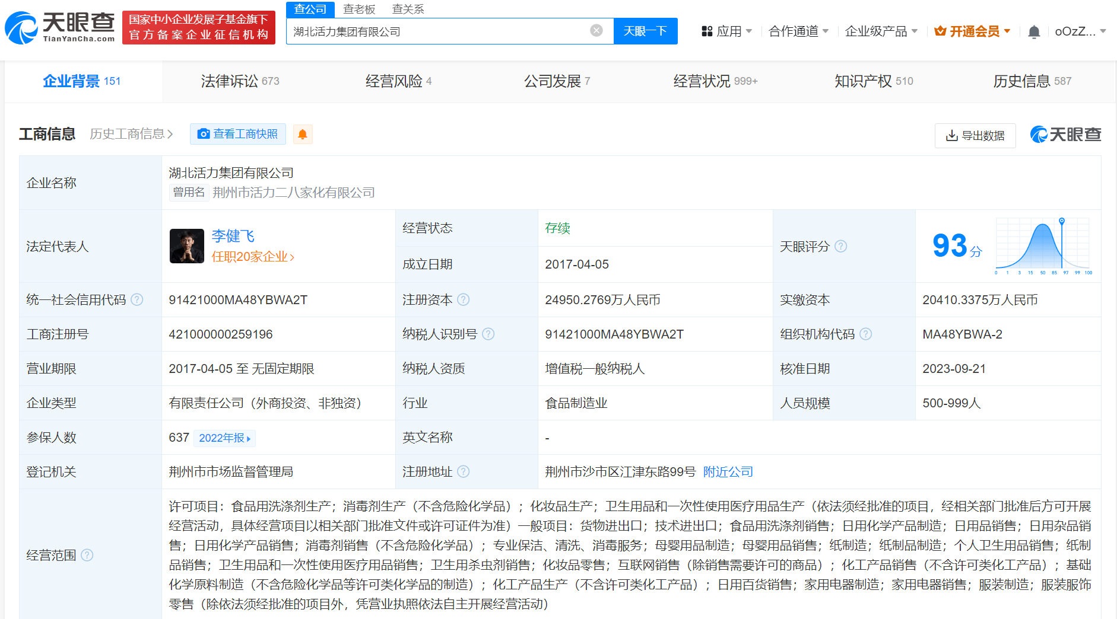Click help icon beside 注册资本
1117x619 pixels.
click(464, 300)
